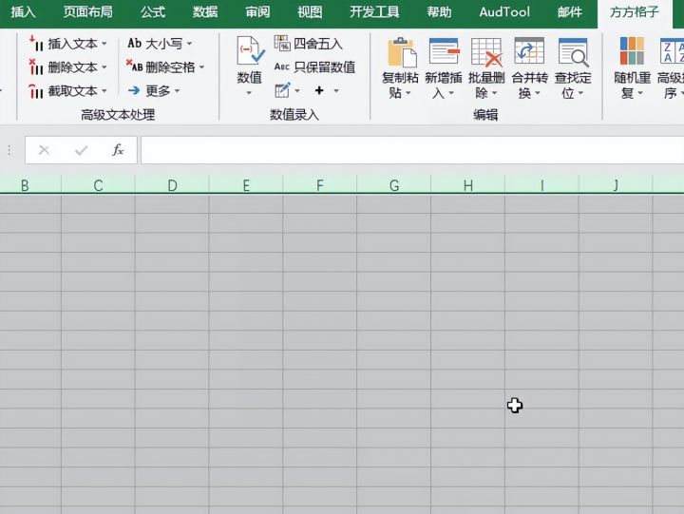Select column J header
The width and height of the screenshot is (684, 514).
pos(616,185)
